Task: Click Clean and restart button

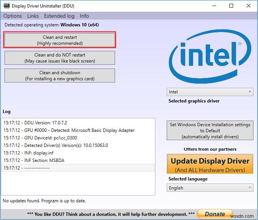Action: pyautogui.click(x=60, y=40)
